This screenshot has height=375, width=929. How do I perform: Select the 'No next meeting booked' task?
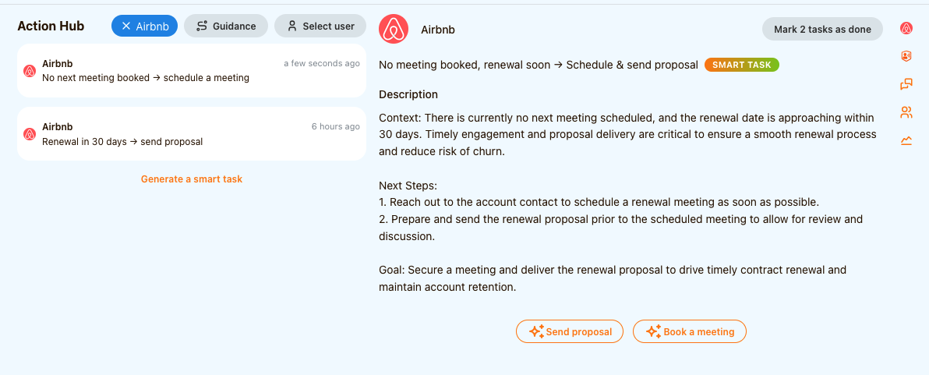pos(191,71)
